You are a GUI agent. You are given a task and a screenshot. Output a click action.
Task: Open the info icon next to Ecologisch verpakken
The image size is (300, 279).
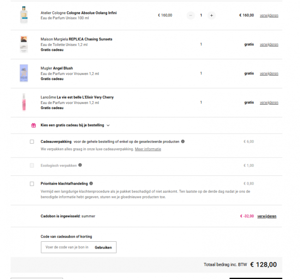80,165
